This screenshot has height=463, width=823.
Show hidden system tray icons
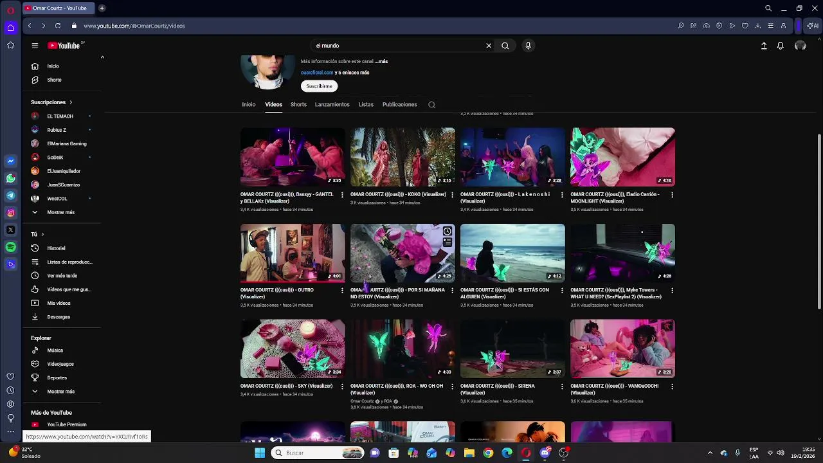point(710,453)
